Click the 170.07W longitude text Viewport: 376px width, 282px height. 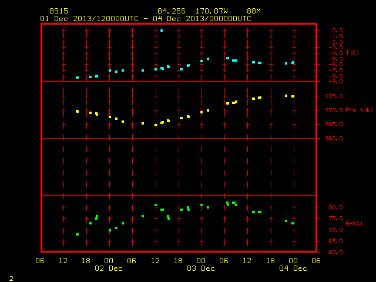211,11
